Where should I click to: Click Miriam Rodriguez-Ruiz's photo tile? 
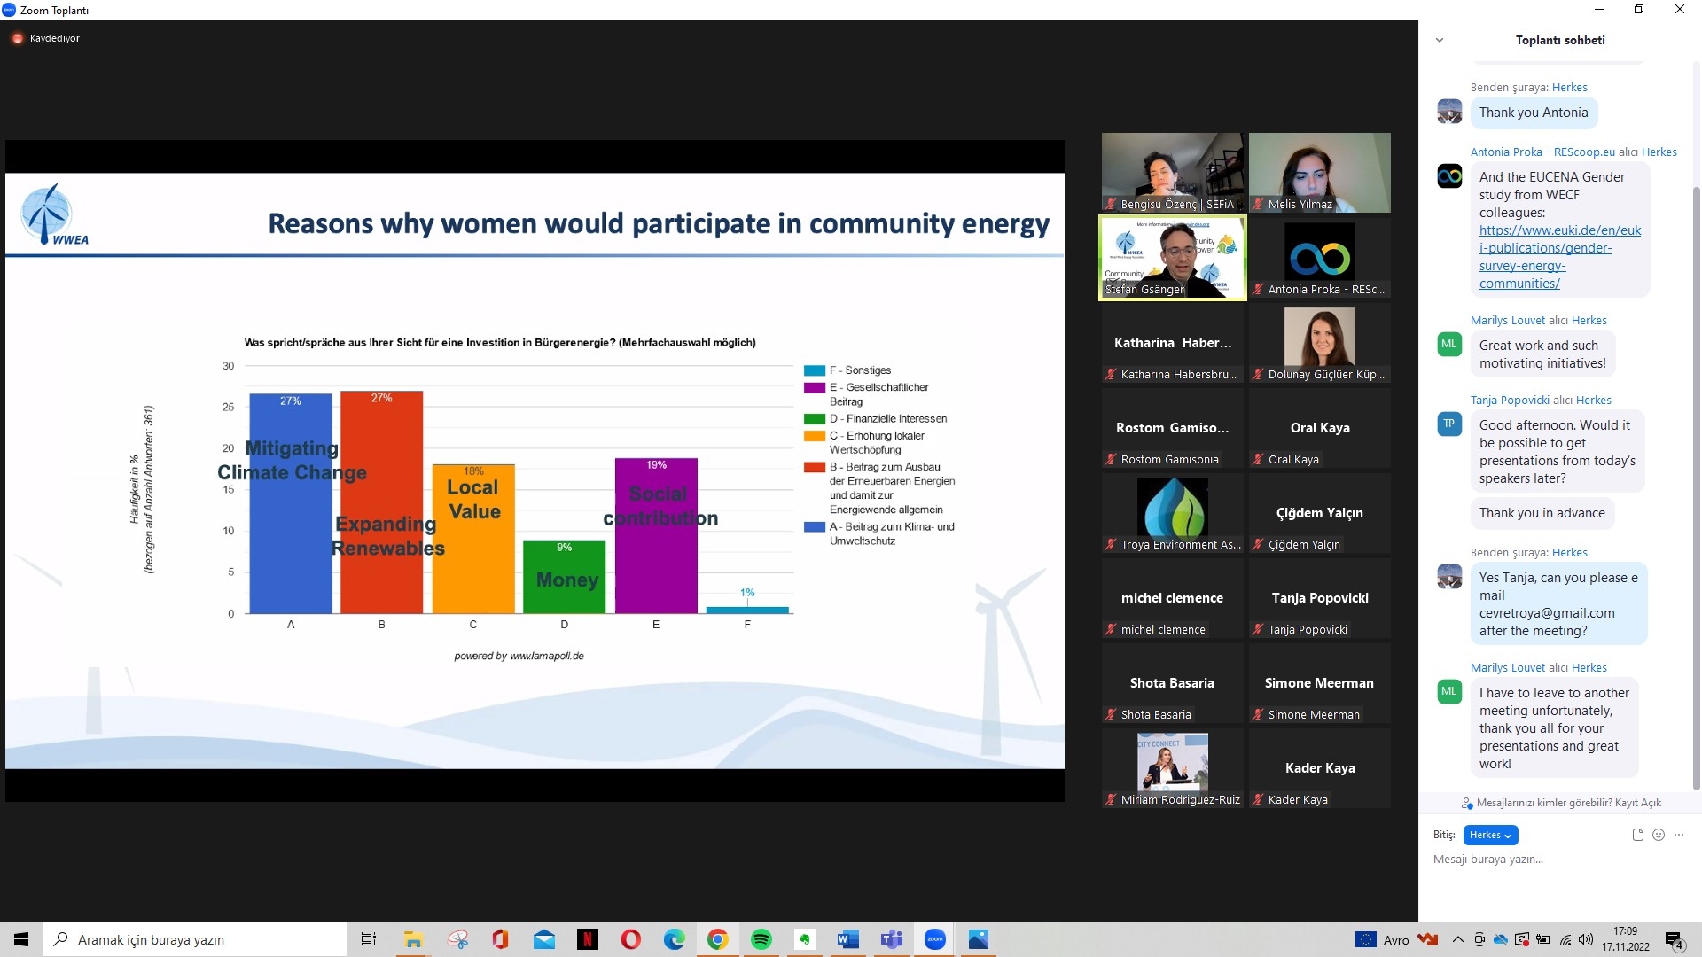[1172, 768]
